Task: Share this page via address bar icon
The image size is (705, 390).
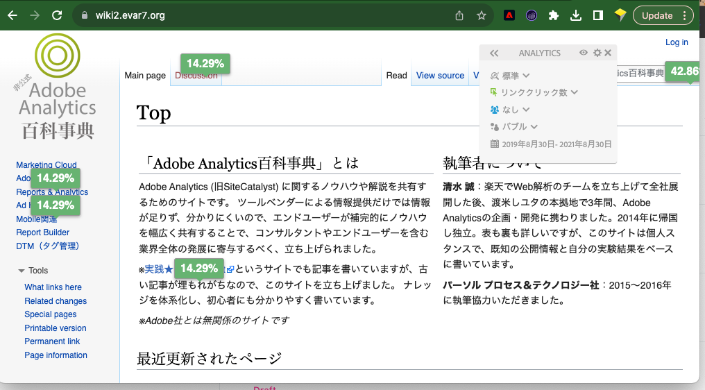Action: point(459,16)
